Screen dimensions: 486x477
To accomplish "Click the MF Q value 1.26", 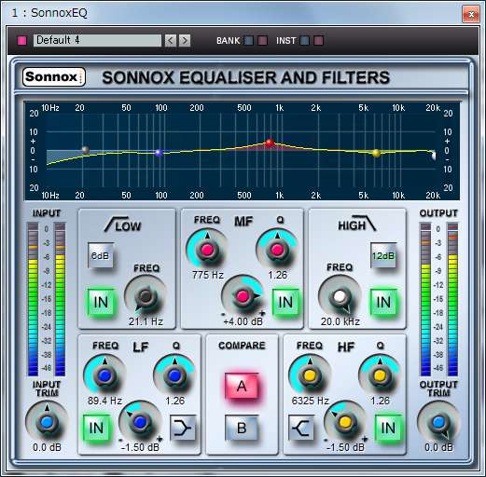I will [x=278, y=275].
